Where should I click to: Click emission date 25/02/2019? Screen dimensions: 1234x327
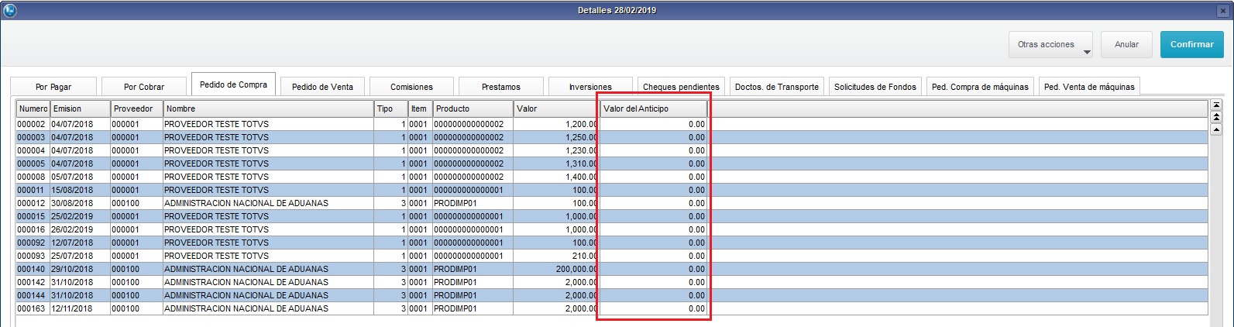pyautogui.click(x=72, y=216)
